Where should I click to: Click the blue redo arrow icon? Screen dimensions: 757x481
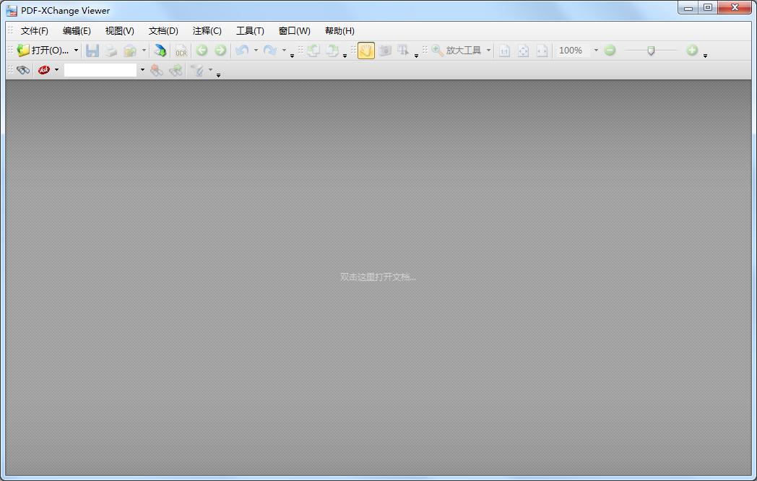(270, 51)
